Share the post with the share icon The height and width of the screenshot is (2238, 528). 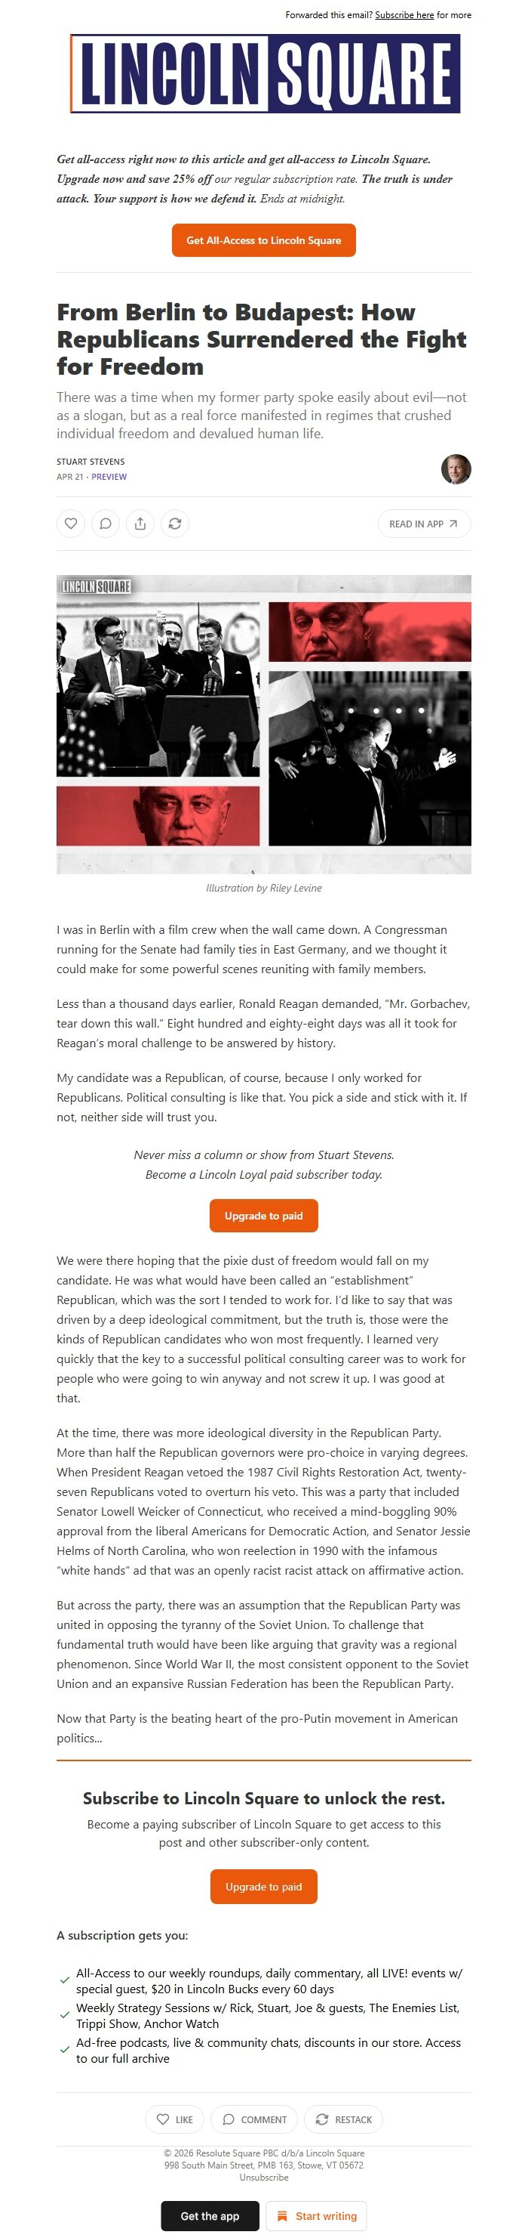pos(140,523)
